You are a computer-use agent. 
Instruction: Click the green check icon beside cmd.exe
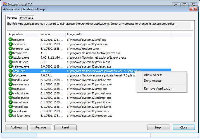[x=10, y=39]
